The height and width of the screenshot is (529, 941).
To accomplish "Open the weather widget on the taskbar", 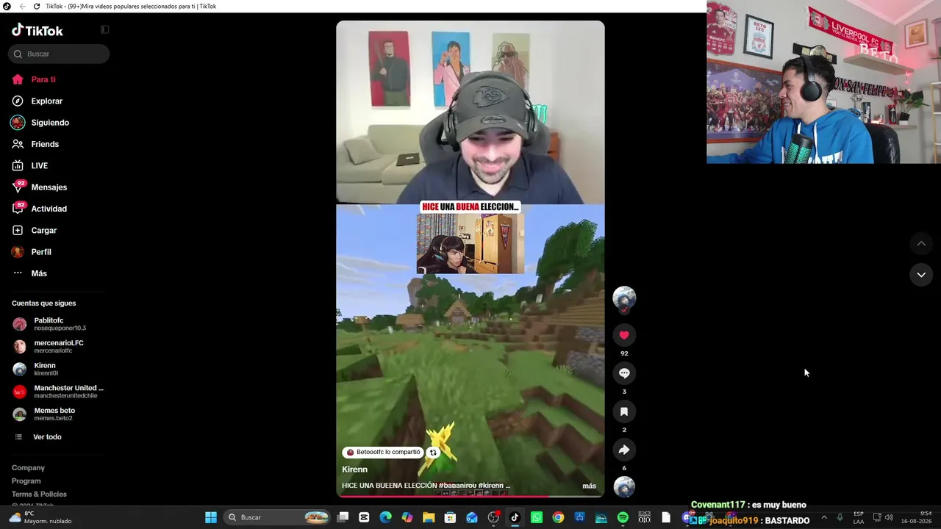I will click(40, 517).
